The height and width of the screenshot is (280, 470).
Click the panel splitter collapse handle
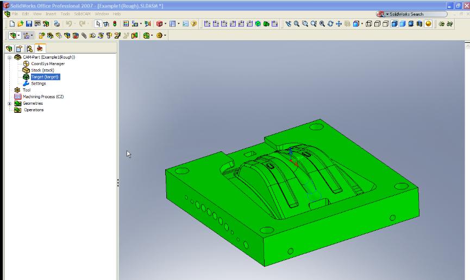click(118, 183)
